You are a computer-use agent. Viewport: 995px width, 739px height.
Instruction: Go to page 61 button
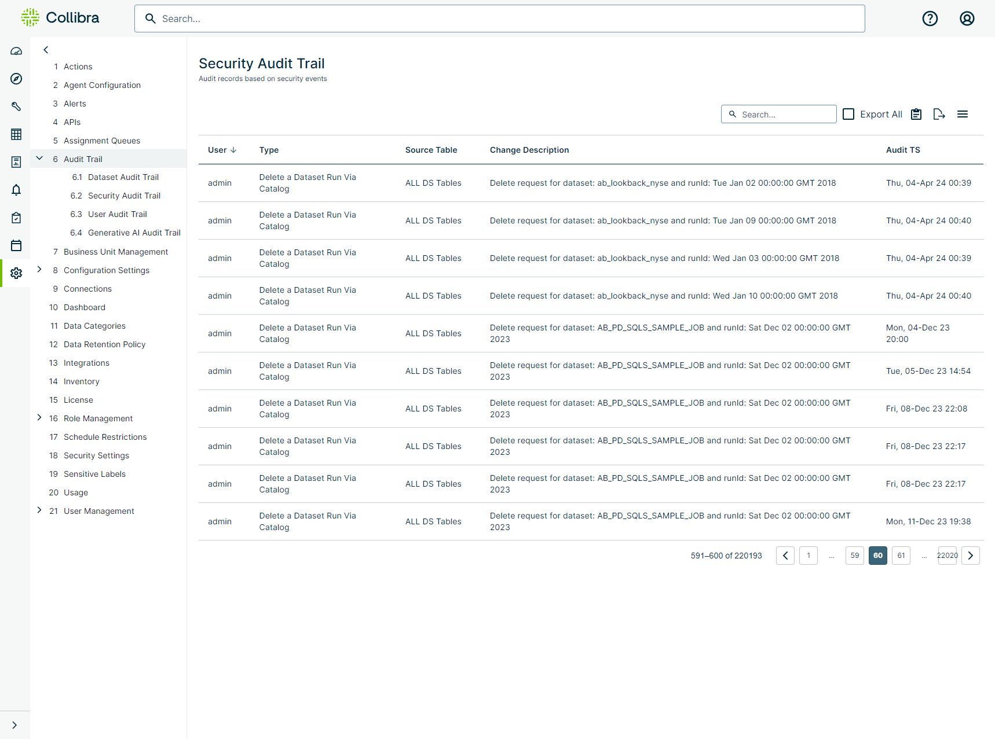(901, 556)
